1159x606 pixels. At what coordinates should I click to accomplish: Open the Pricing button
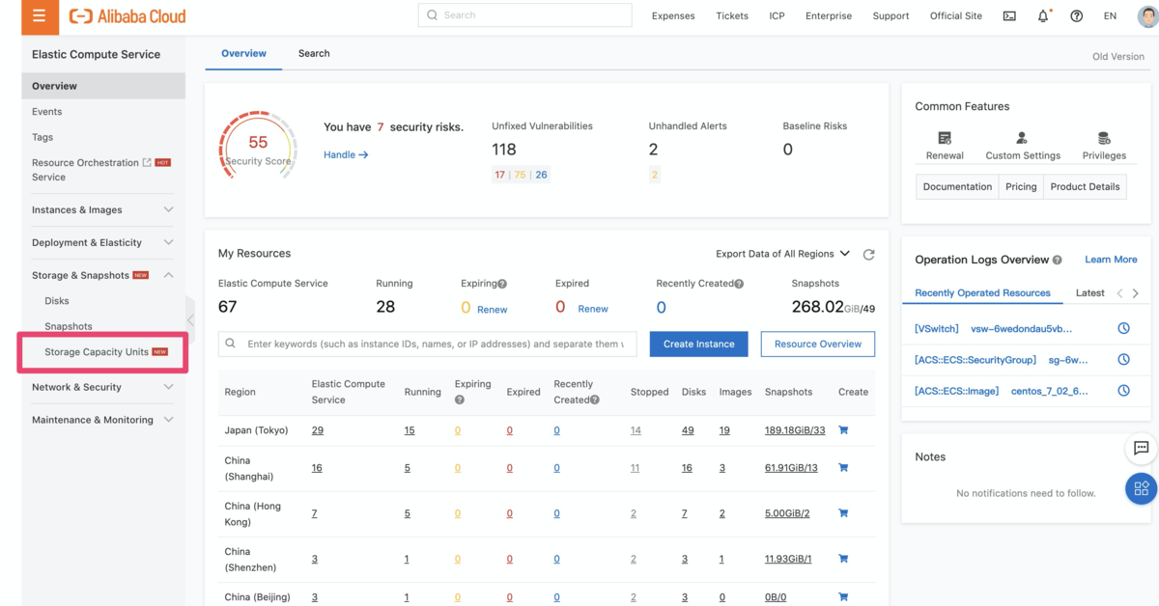[1021, 186]
